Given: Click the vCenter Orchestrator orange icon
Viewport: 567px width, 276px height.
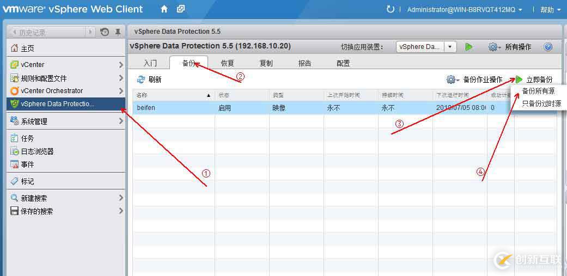Looking at the screenshot, I should point(14,91).
